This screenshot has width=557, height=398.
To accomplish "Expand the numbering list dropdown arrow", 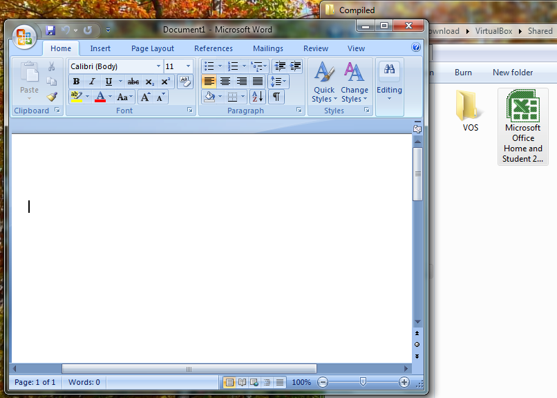I will [x=244, y=66].
